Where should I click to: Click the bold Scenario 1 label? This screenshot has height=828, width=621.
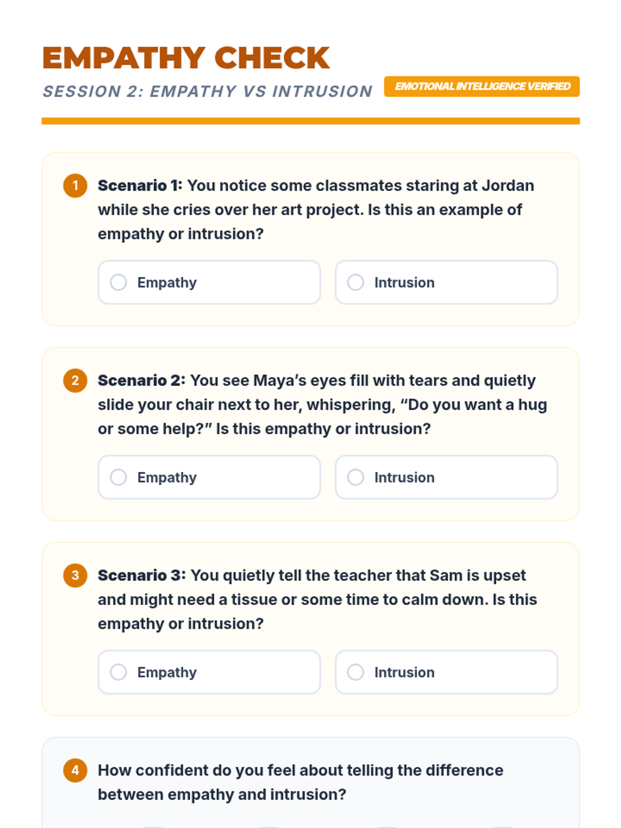click(140, 186)
